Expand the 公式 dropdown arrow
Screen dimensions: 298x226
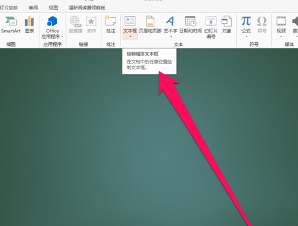(x=247, y=36)
